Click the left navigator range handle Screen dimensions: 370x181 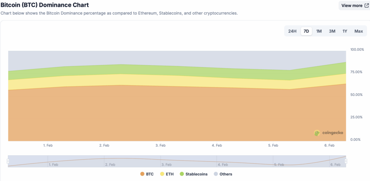[x=8, y=161]
